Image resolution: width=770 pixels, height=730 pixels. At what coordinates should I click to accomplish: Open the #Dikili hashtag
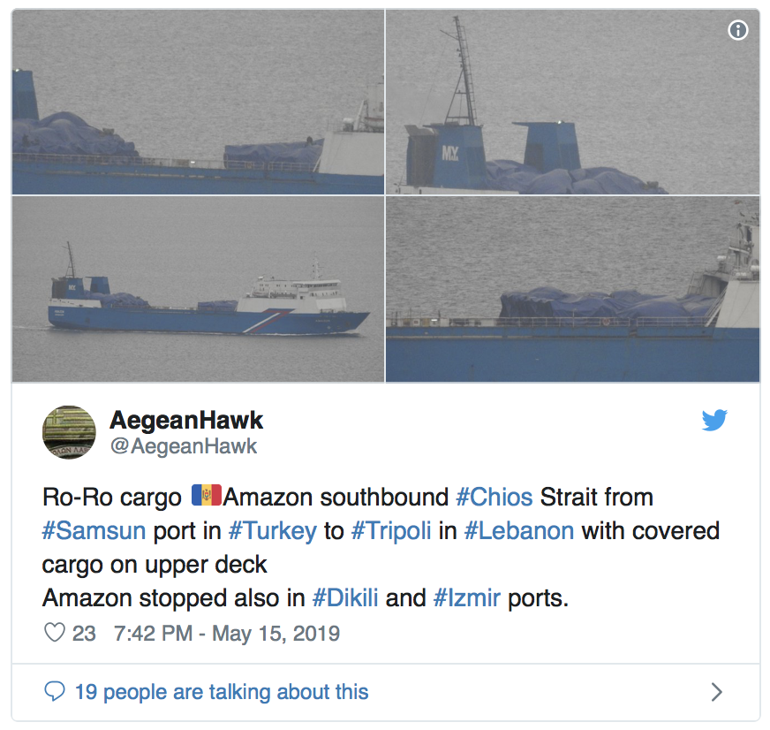point(345,598)
